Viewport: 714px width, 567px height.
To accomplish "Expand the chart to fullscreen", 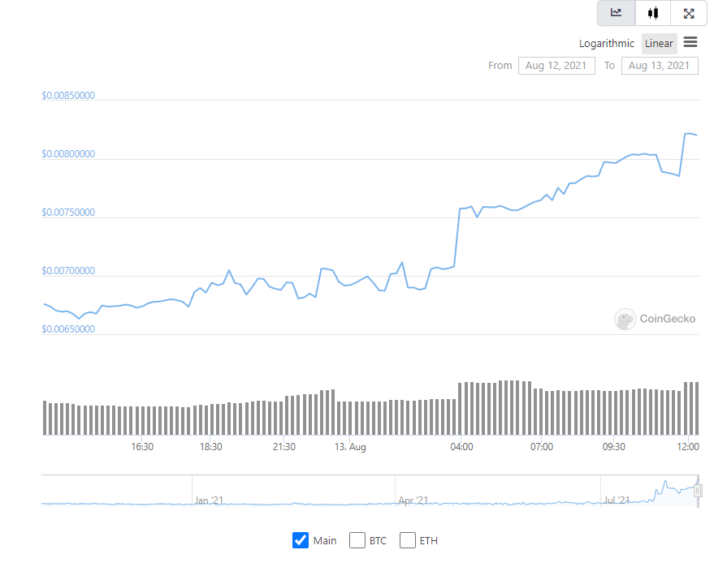I will click(x=689, y=13).
